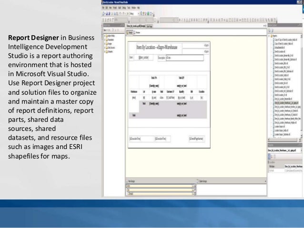Image resolution: width=304 pixels, height=228 pixels.
Task: Open the Details row group dropdown arrow
Action: click(193, 194)
